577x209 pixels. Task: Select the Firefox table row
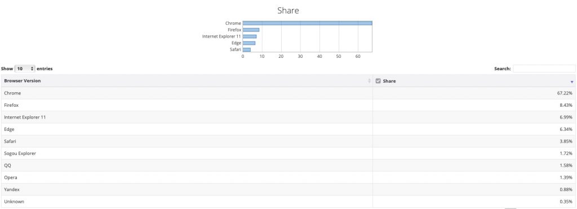click(x=288, y=105)
